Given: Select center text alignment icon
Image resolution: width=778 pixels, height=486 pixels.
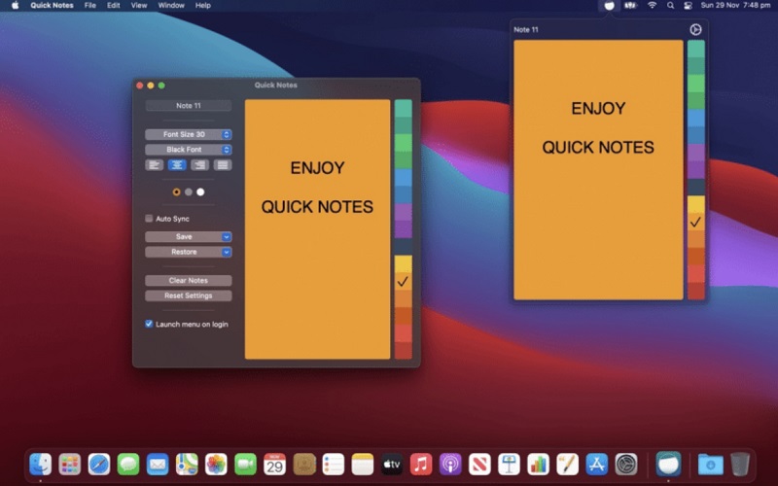Looking at the screenshot, I should coord(177,165).
